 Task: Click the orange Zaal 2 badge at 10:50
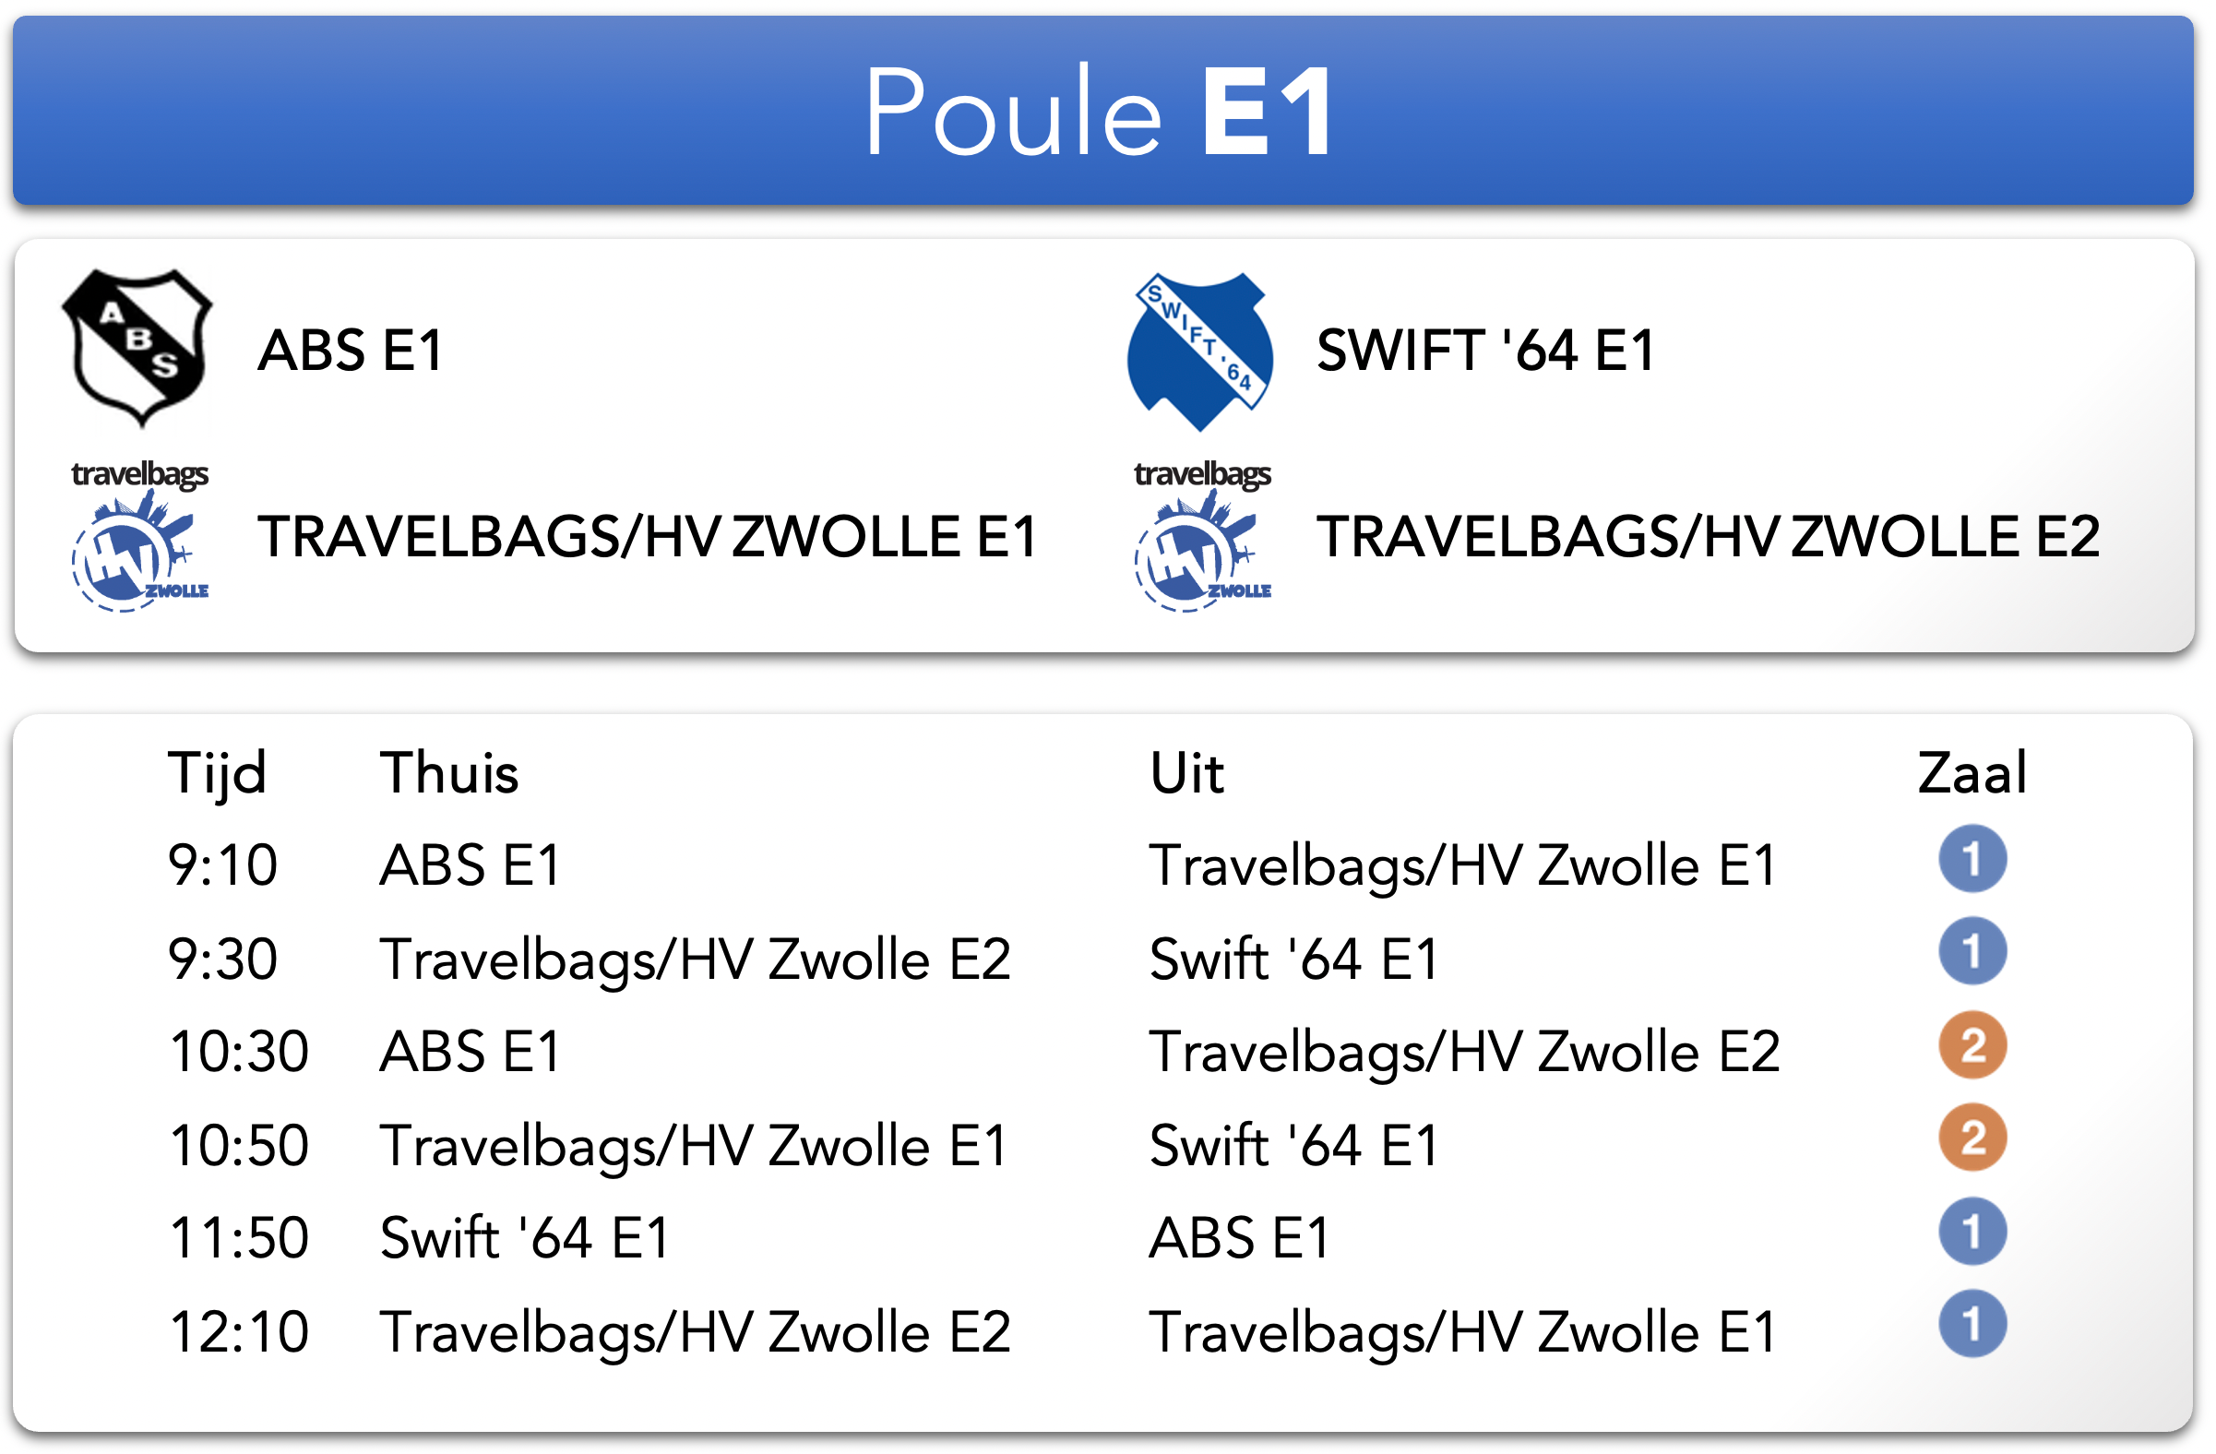1973,1138
